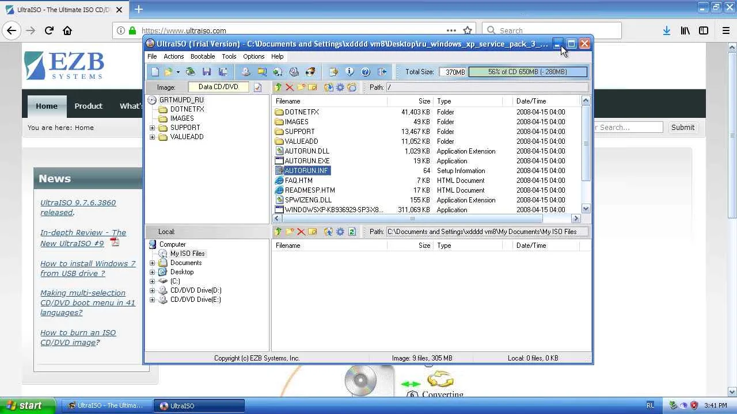Go up one level in the image pane

278,87
